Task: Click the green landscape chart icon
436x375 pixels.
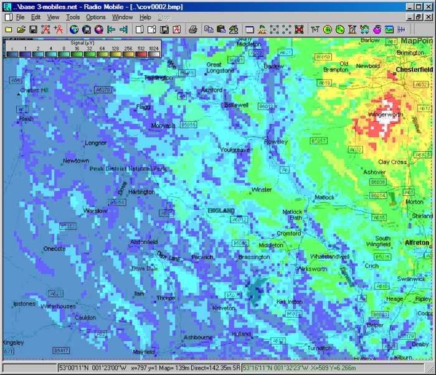Action: coord(389,29)
